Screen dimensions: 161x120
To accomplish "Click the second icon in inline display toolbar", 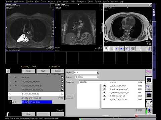I will (x=111, y=49).
